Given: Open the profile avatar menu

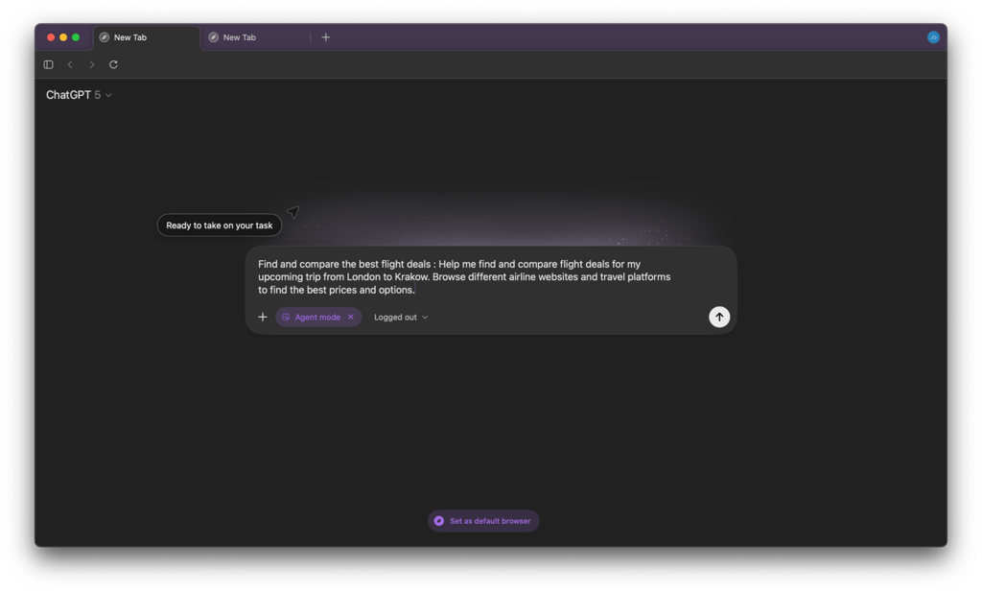Looking at the screenshot, I should coord(933,37).
